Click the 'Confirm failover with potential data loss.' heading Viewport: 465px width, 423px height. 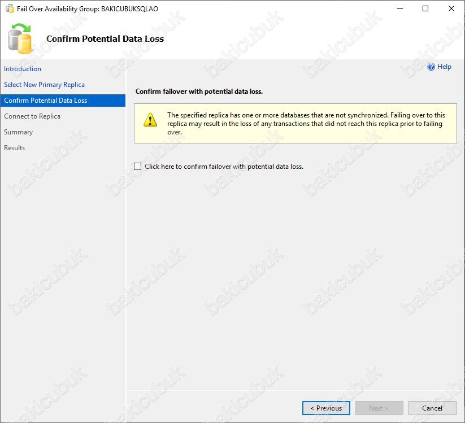199,91
